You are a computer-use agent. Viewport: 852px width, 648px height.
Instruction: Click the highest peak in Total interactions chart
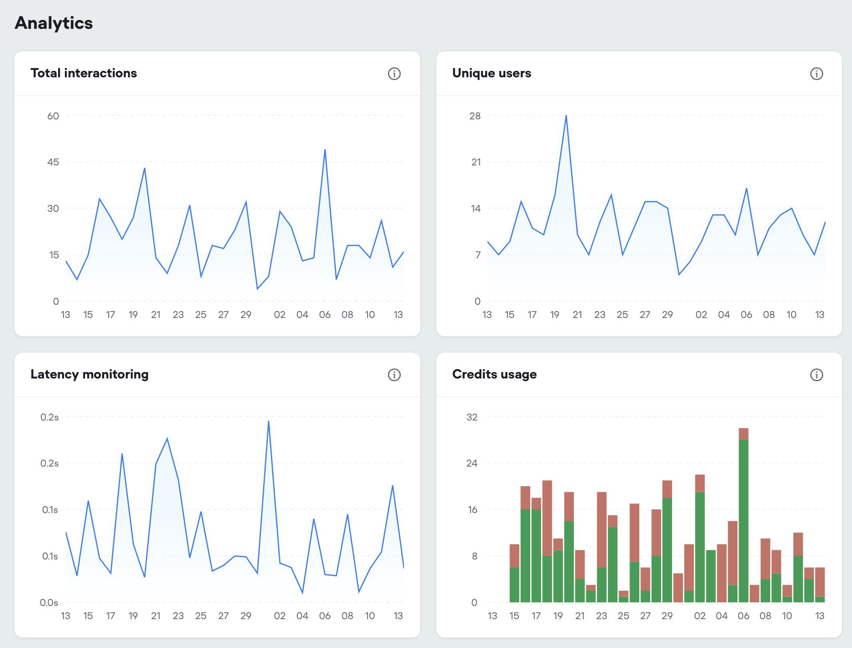click(x=325, y=150)
